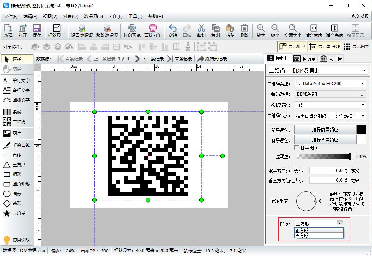The width and height of the screenshot is (372, 256).
Task: Click 实际大小 actual size icon
Action: tap(293, 31)
